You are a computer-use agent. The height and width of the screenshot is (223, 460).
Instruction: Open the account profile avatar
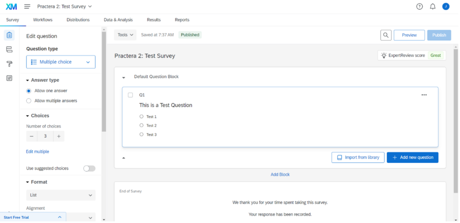[446, 7]
